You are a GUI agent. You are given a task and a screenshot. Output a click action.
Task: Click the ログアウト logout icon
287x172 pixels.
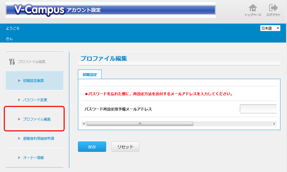pyautogui.click(x=273, y=8)
